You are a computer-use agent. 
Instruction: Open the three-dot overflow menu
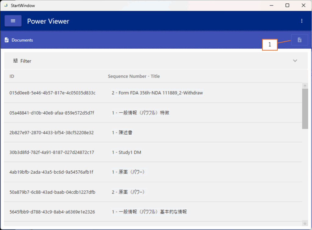(x=302, y=21)
